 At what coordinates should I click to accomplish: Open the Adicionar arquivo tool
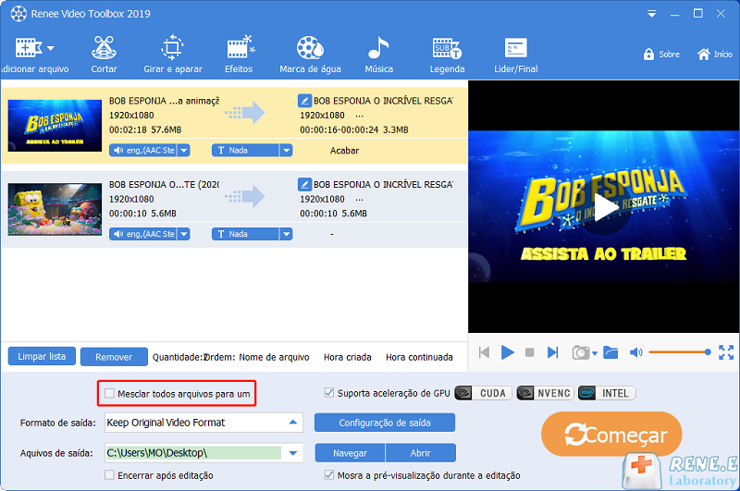pos(34,55)
